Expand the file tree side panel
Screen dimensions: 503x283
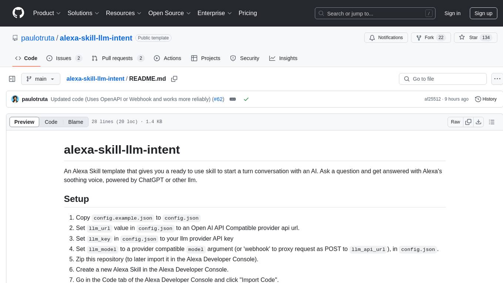12,79
